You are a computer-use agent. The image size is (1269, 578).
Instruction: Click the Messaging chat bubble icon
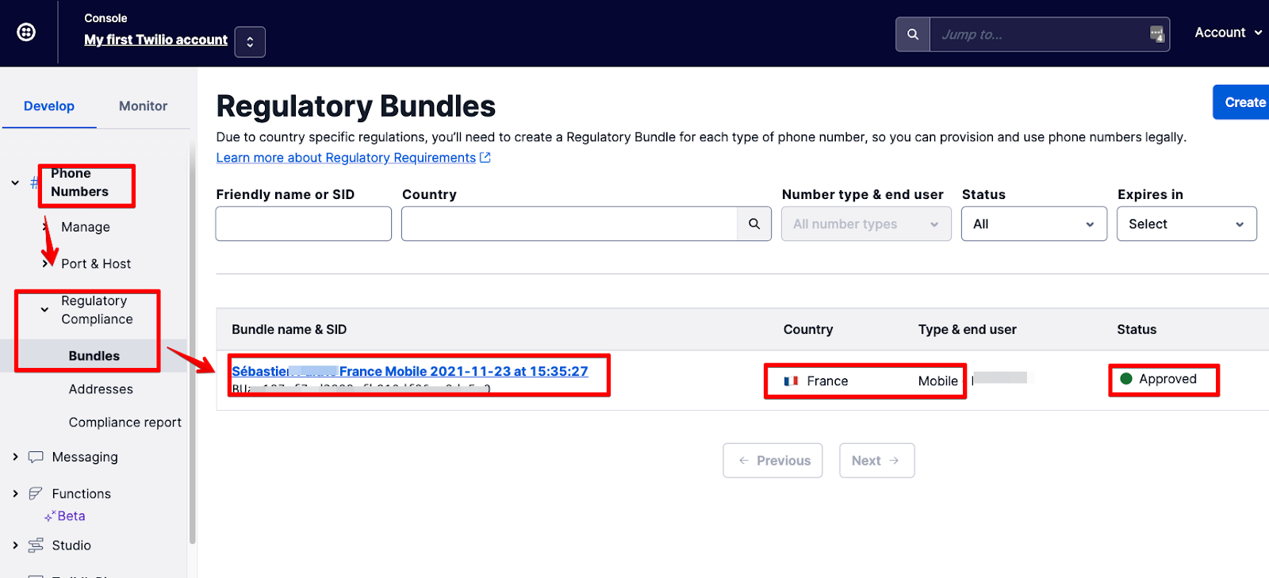pyautogui.click(x=36, y=457)
